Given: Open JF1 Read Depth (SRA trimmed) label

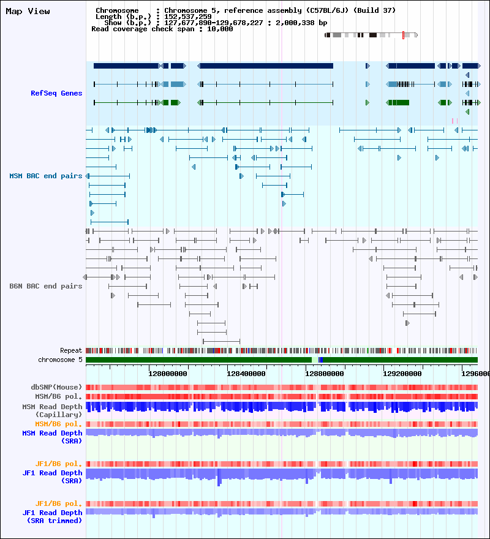Looking at the screenshot, I should tap(52, 517).
